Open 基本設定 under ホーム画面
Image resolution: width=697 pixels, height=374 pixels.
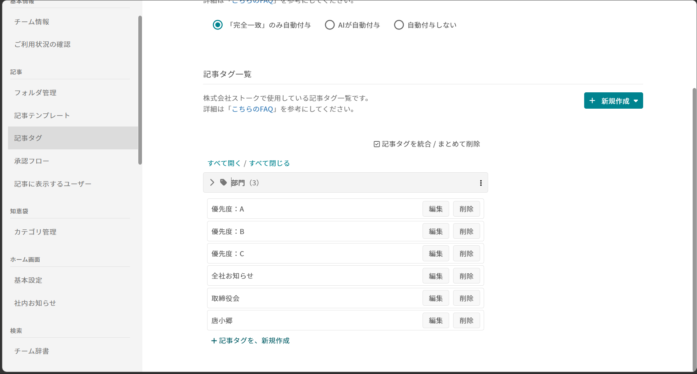click(x=28, y=280)
